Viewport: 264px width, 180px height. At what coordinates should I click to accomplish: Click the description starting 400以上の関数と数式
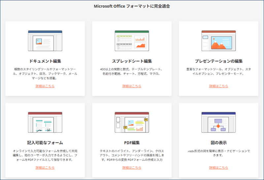coord(132,72)
